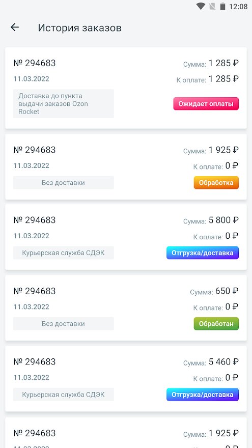
Task: Tap the no-SIM signal icon
Action: tap(212, 6)
